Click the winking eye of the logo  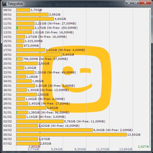point(85,71)
